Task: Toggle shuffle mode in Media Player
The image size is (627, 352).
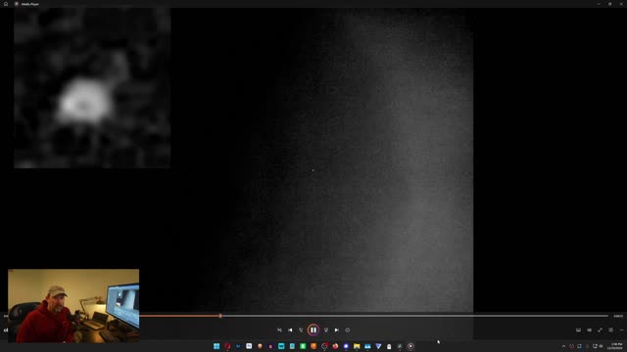Action: point(279,330)
